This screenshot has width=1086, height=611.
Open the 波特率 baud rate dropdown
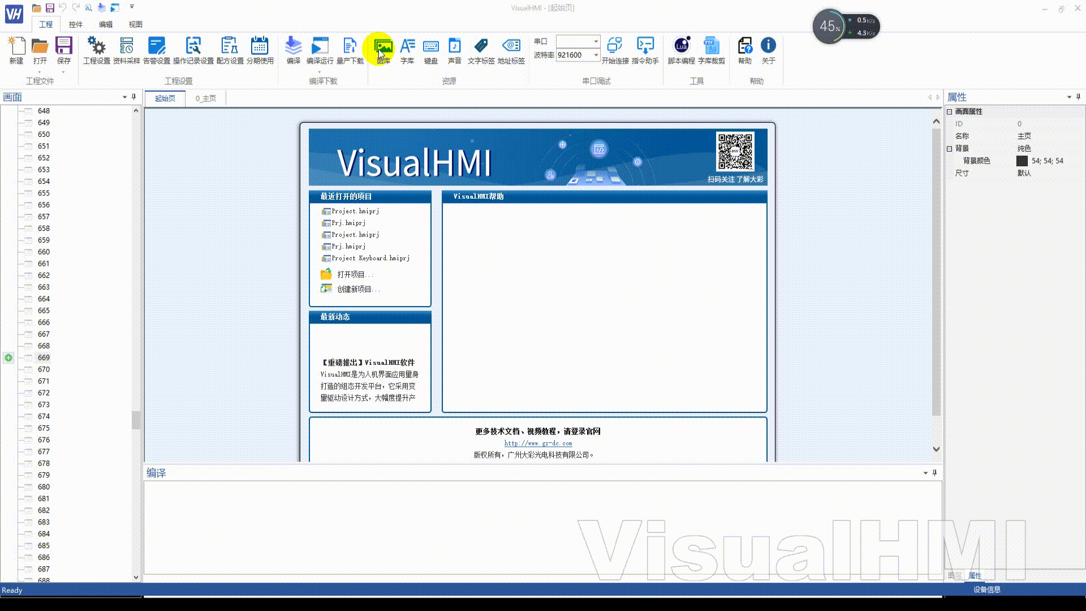[x=596, y=55]
